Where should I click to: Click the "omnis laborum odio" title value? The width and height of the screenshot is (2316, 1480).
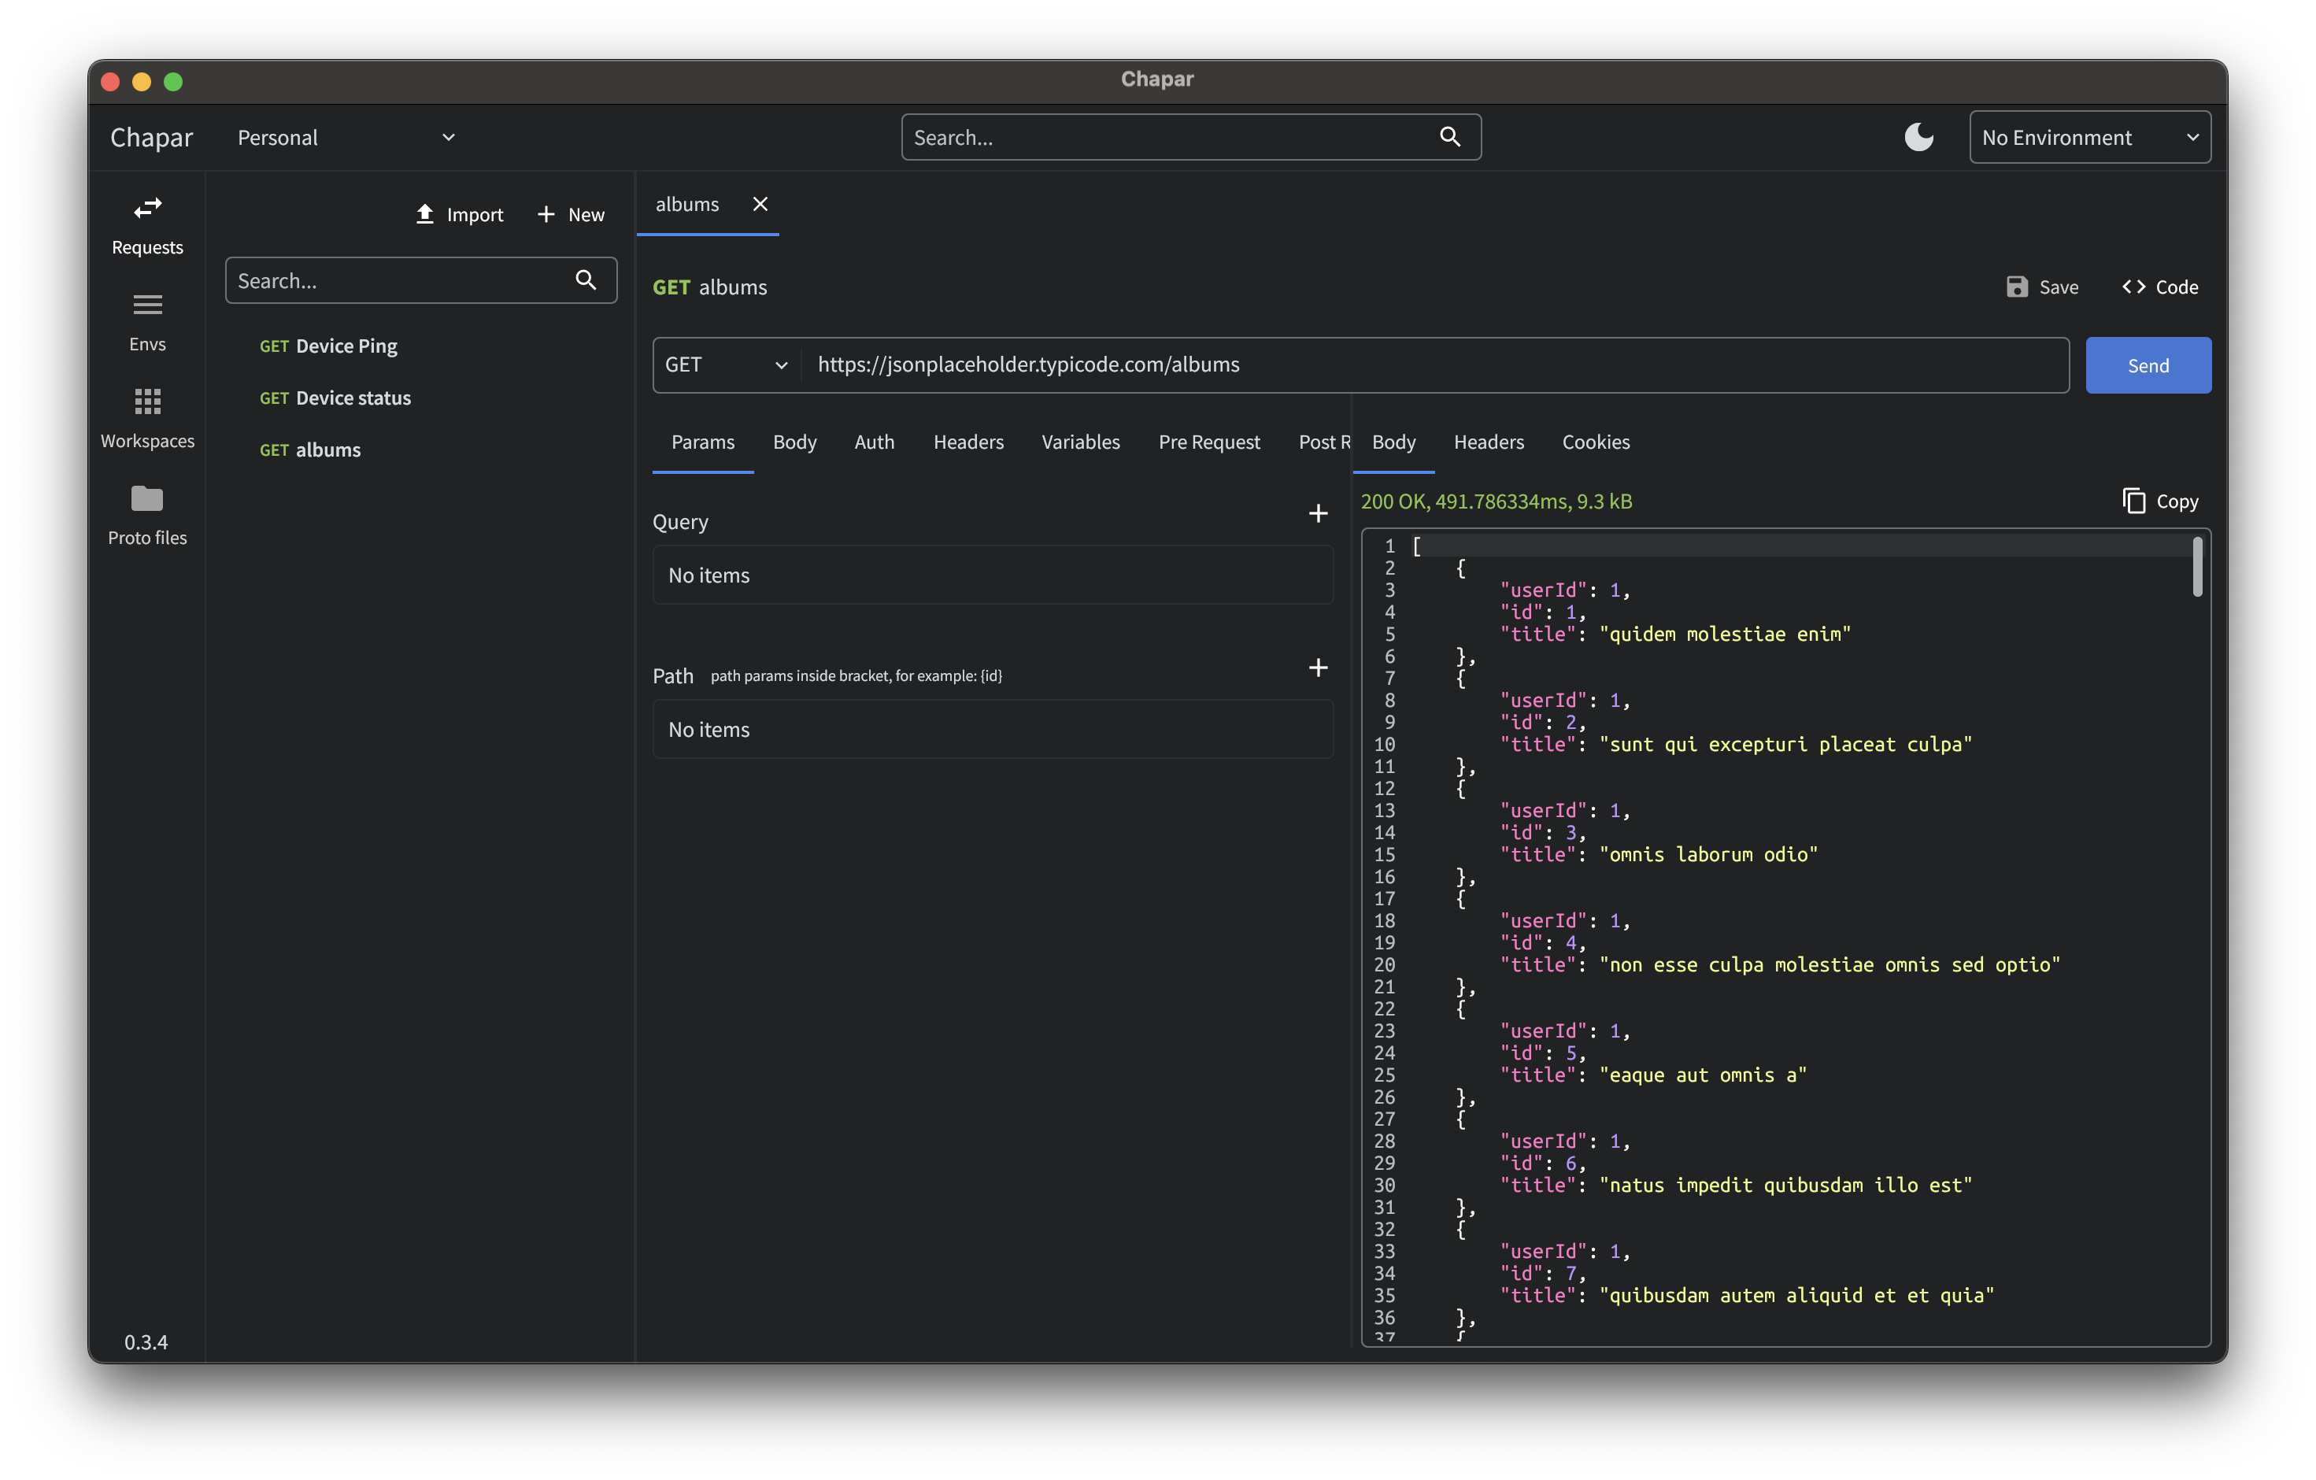point(1708,854)
